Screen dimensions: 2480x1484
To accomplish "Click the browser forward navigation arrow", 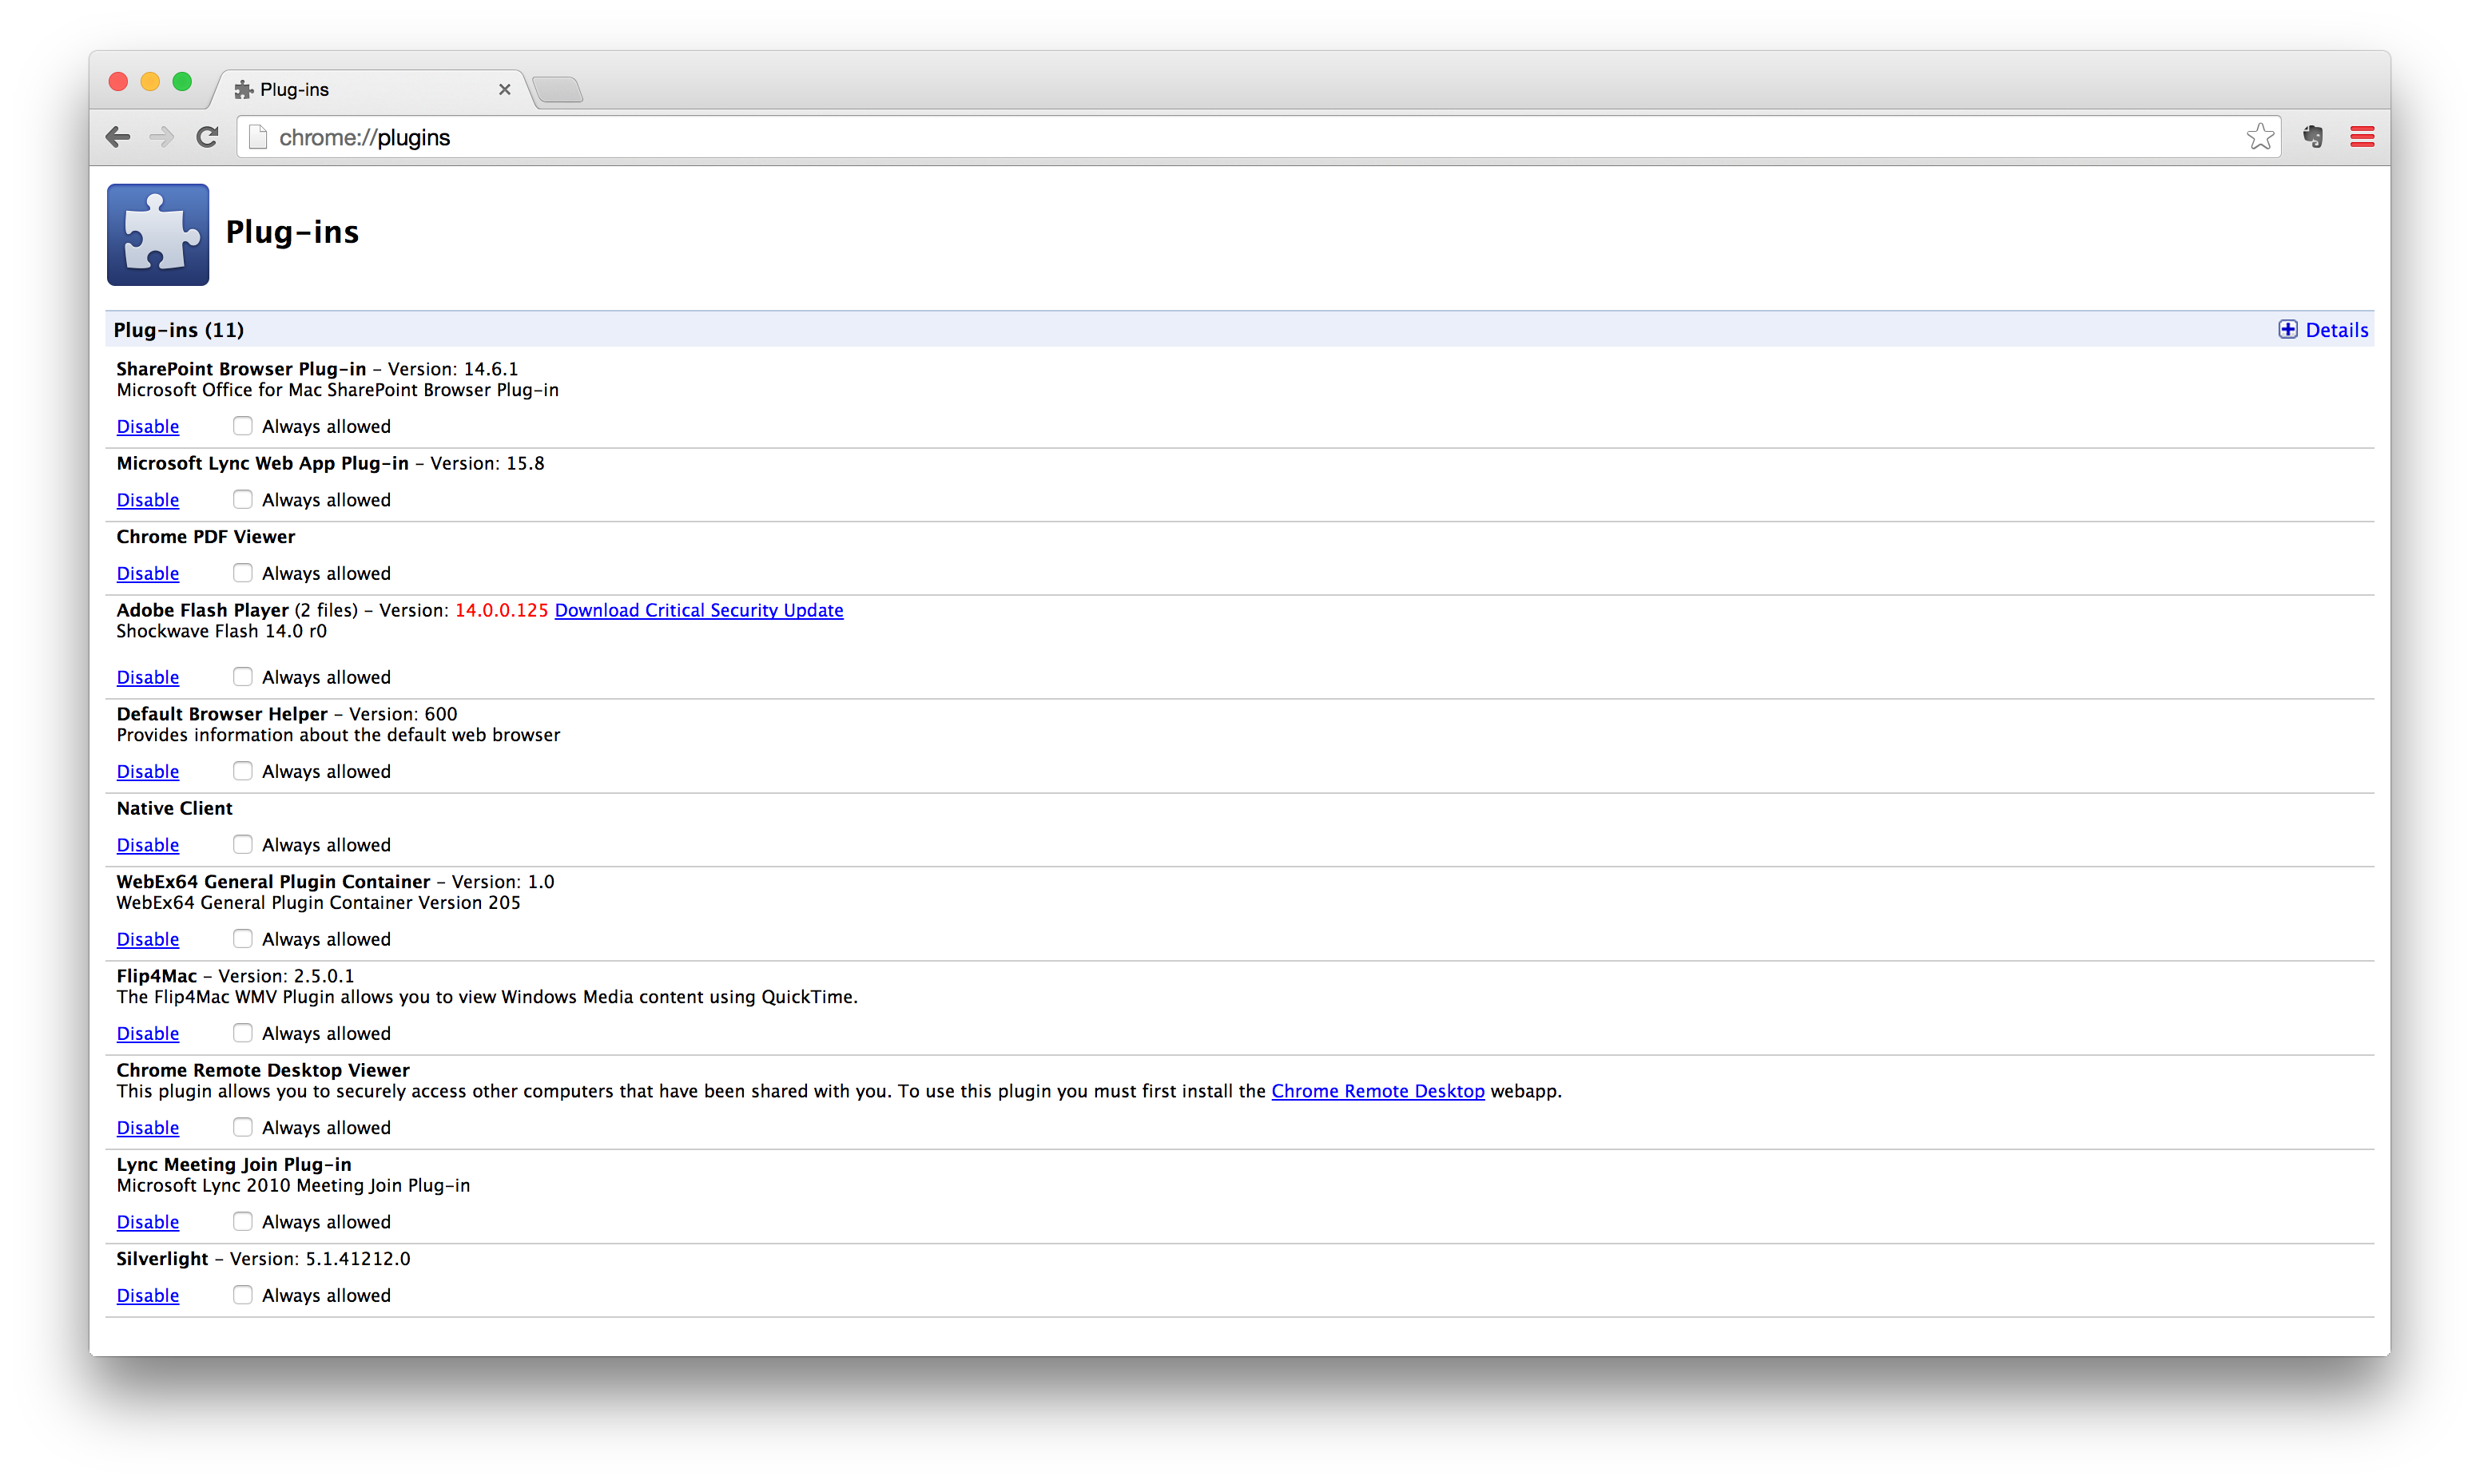I will tap(162, 138).
